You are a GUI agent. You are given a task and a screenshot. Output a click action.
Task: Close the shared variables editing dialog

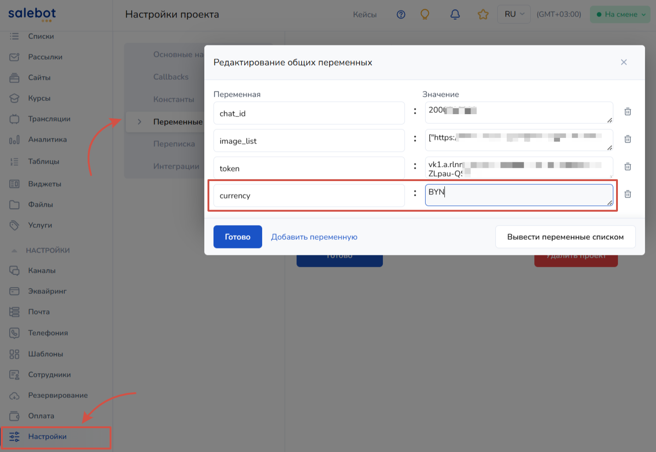point(623,62)
